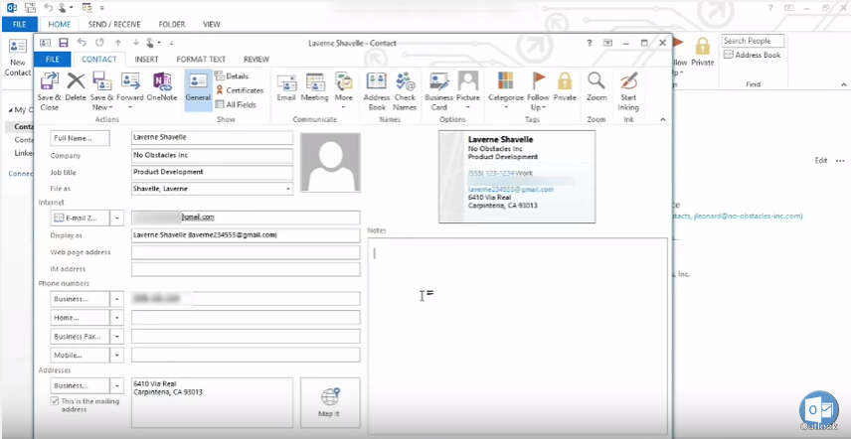Edit the Business Card
The image size is (851, 439).
click(438, 90)
